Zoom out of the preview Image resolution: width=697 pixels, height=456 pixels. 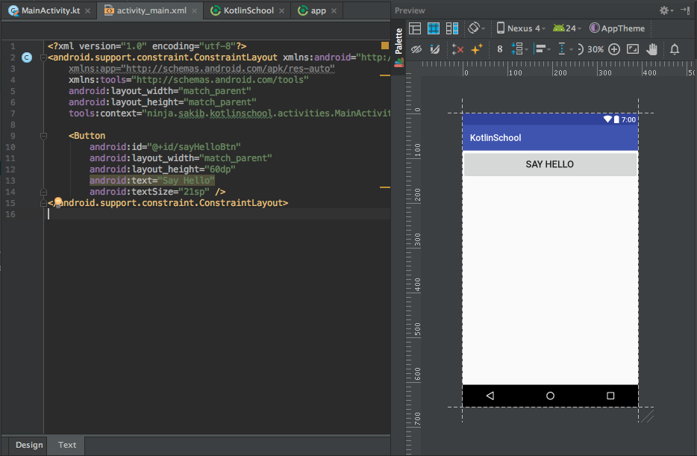(x=580, y=49)
